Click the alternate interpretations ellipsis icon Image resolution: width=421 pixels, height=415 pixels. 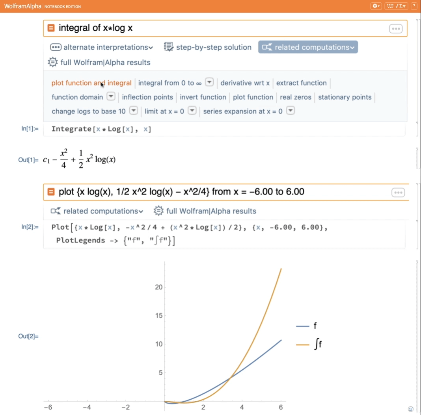click(x=56, y=47)
